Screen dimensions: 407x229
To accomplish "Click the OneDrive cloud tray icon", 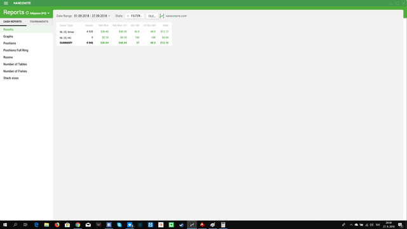I will pos(356,225).
